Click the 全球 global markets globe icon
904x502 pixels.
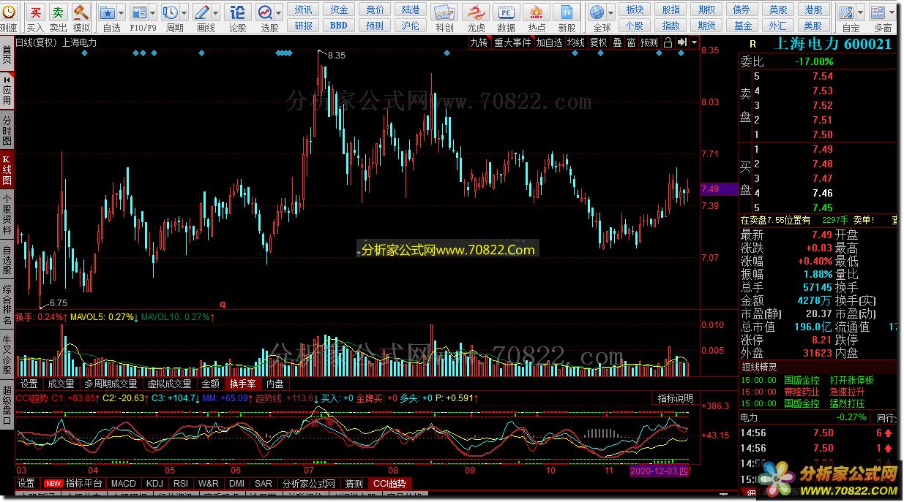[x=598, y=12]
